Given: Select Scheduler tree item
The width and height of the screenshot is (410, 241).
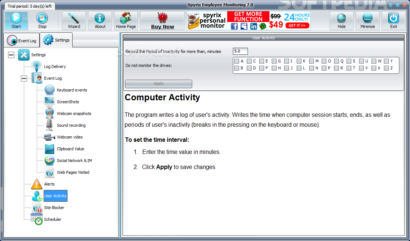Looking at the screenshot, I should 52,219.
